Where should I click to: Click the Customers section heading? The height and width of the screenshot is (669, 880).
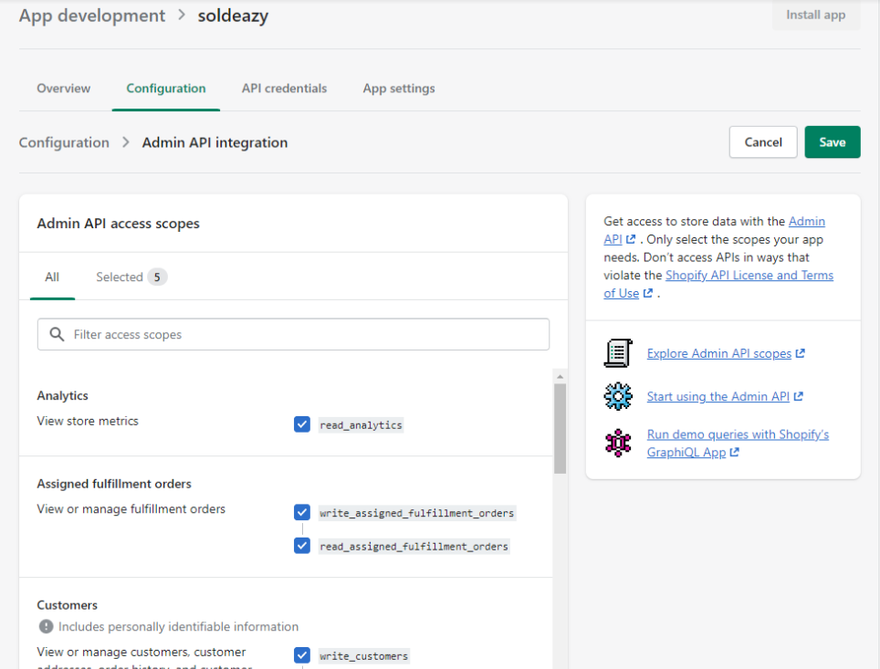(x=68, y=605)
